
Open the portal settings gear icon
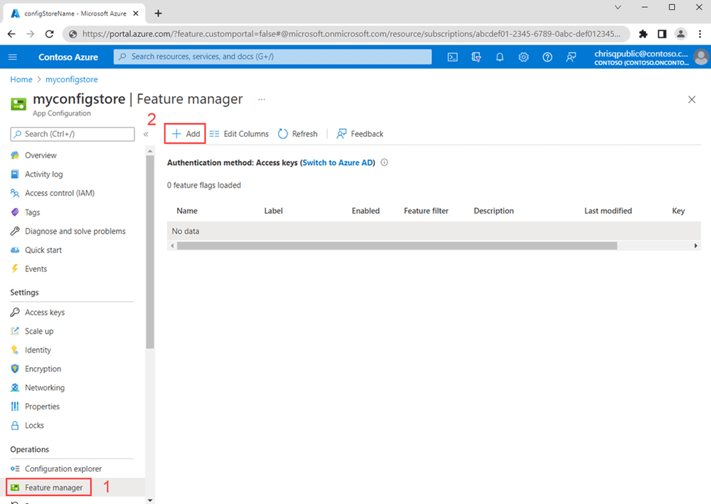coord(523,57)
